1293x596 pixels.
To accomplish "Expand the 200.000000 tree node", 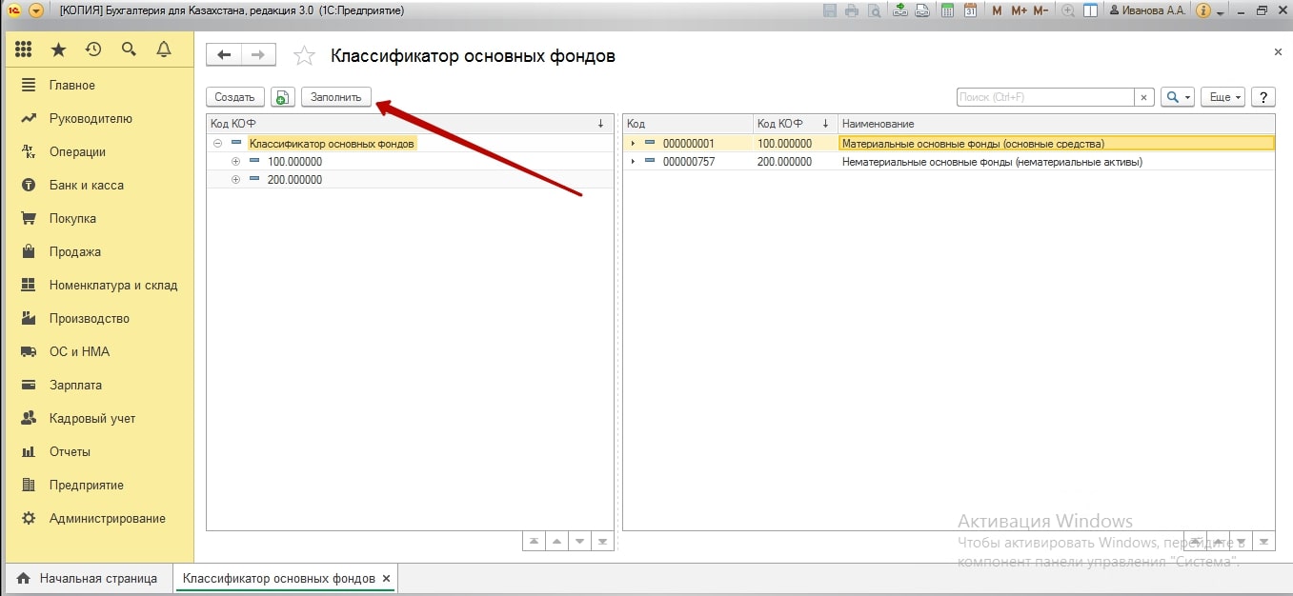I will tap(235, 180).
